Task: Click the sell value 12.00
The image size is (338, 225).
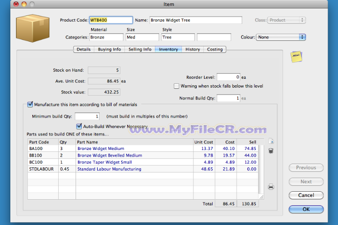Action: pyautogui.click(x=250, y=162)
